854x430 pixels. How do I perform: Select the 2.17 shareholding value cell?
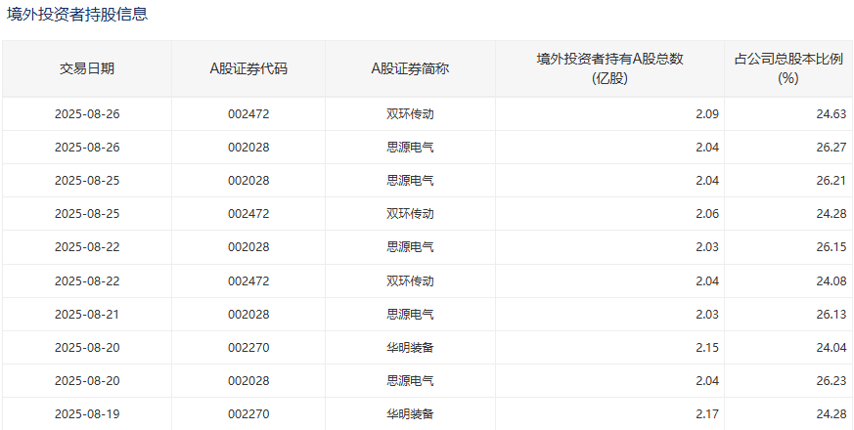[x=706, y=413]
